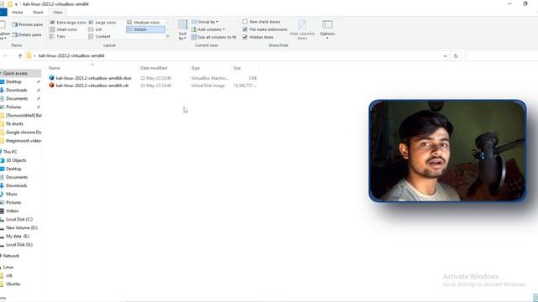Select This PC in sidebar
Screen dimensions: 538x302
point(10,152)
